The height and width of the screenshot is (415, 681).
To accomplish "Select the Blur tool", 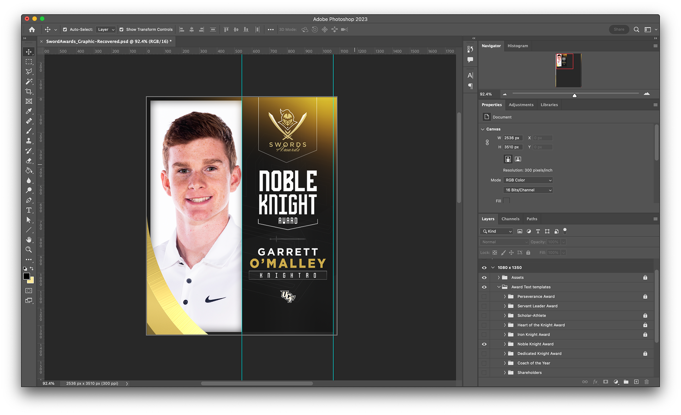I will (29, 181).
